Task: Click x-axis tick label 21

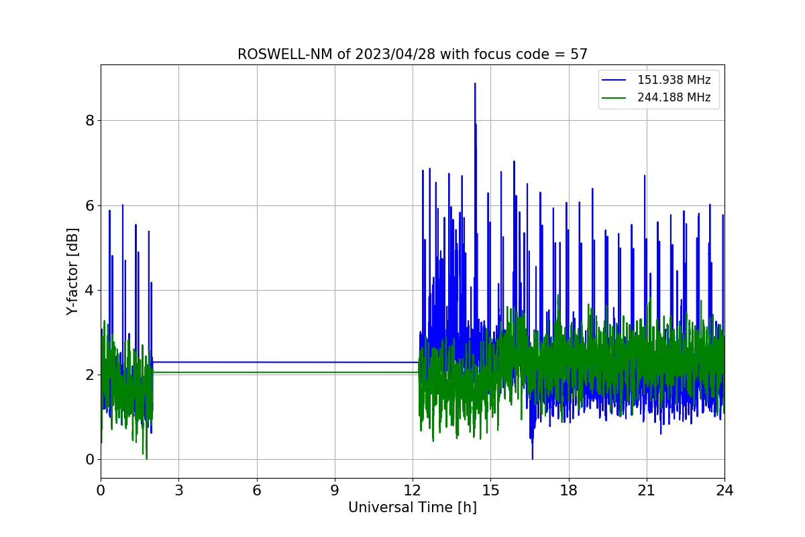Action: click(647, 490)
